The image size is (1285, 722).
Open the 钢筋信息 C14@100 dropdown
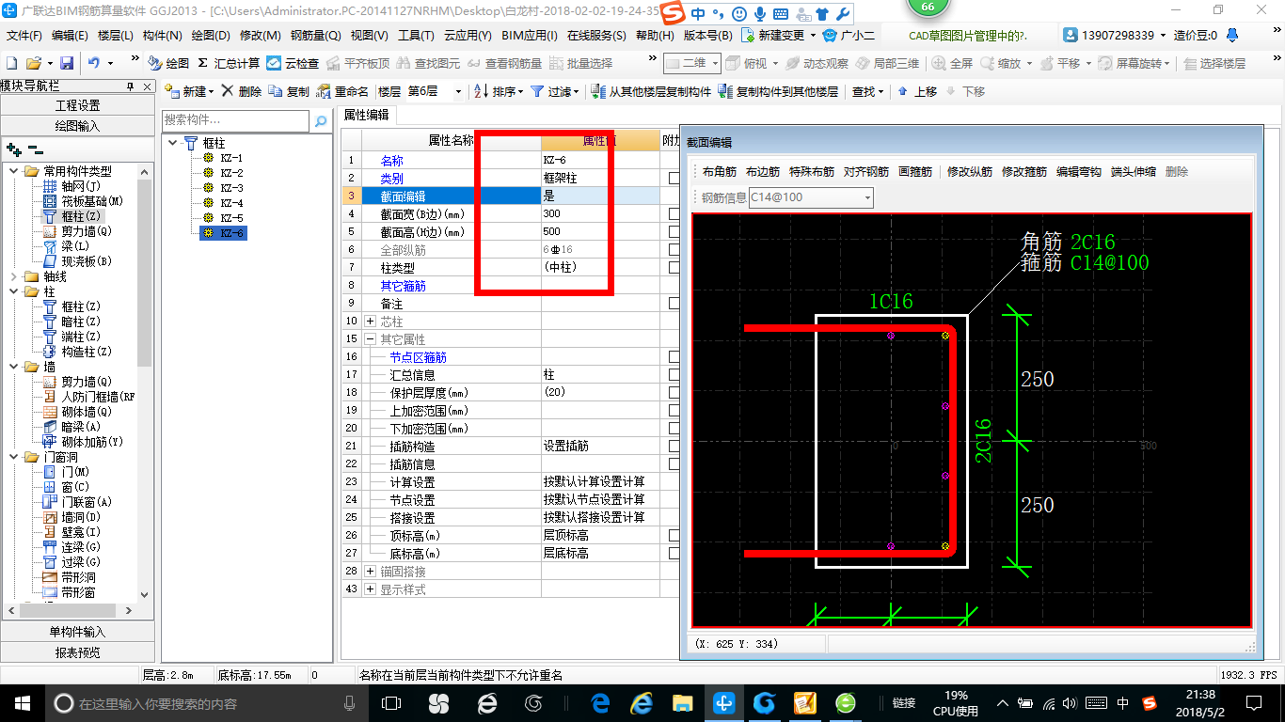(x=867, y=197)
